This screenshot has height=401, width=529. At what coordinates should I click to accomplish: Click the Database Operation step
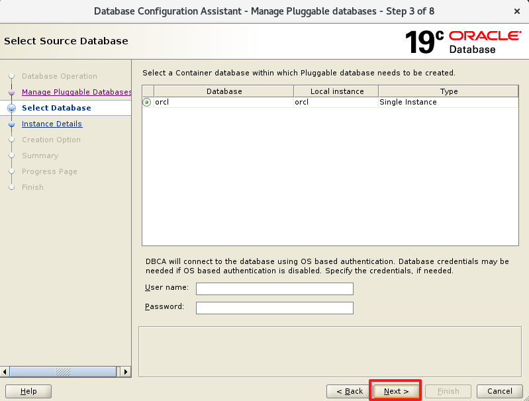pos(60,76)
